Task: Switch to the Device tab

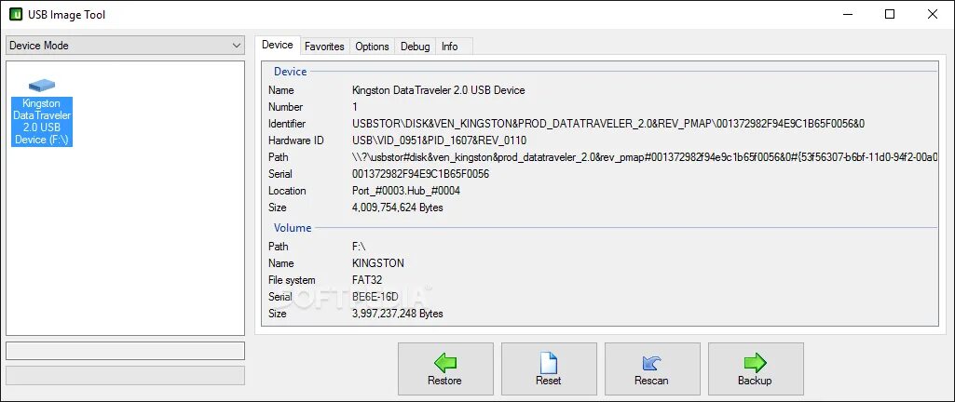Action: pyautogui.click(x=277, y=45)
